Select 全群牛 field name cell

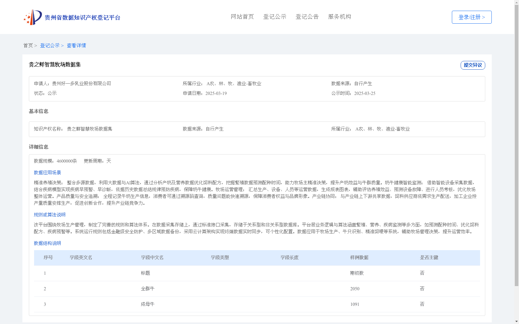148,289
